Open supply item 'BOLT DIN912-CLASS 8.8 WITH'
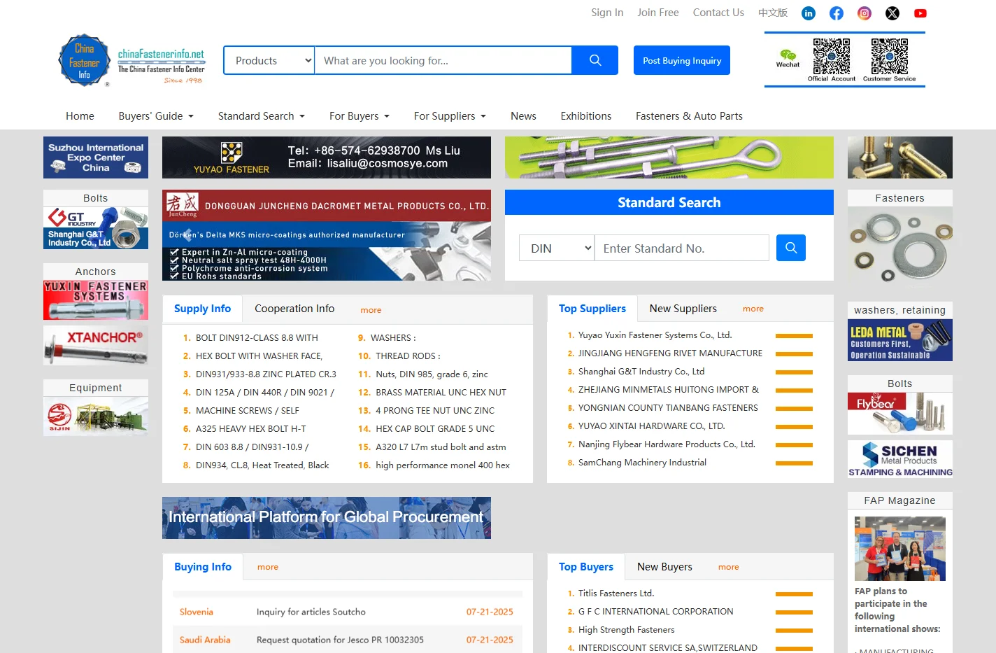Screen dimensions: 996x653 257,338
